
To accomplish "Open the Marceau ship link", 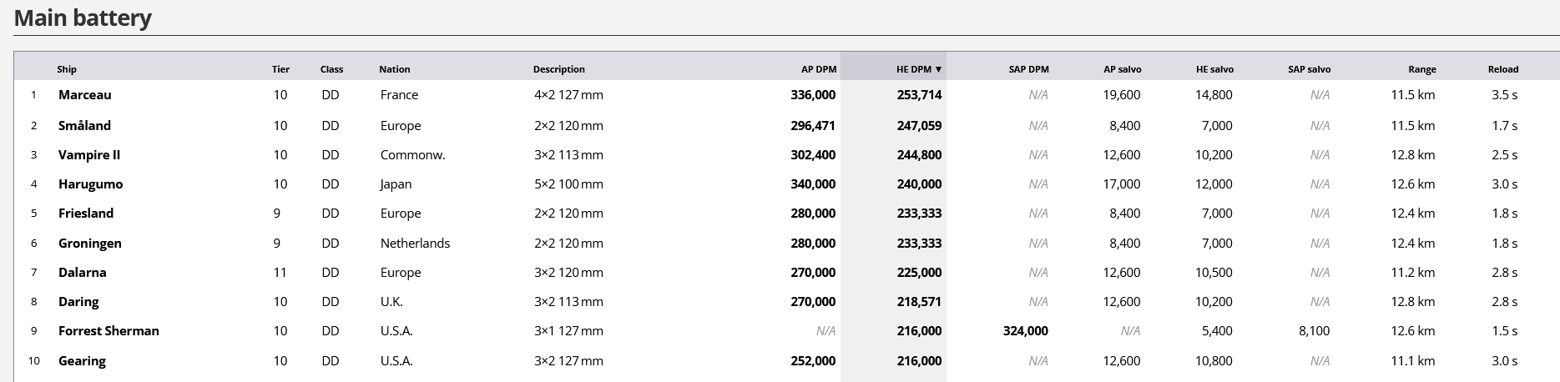I will click(x=84, y=95).
